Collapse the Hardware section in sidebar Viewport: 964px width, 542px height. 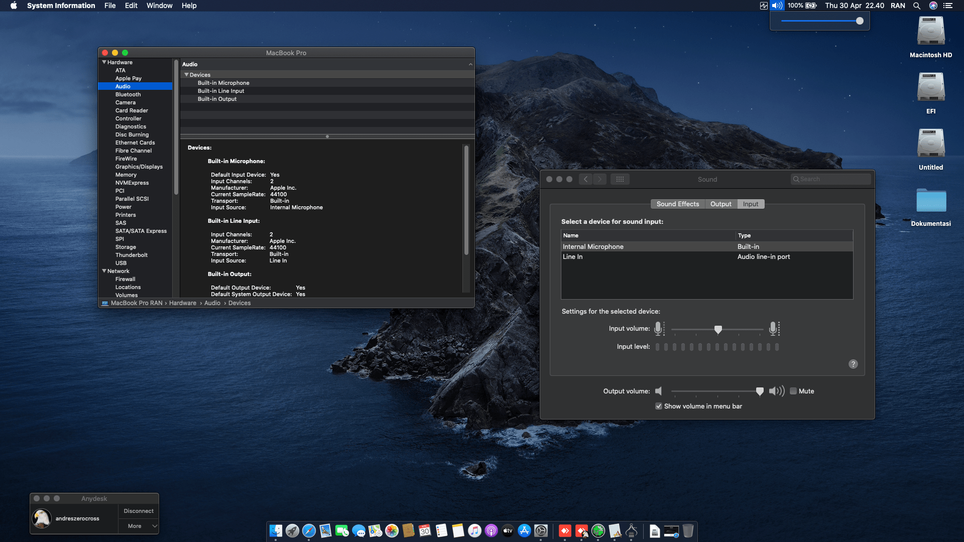coord(104,62)
